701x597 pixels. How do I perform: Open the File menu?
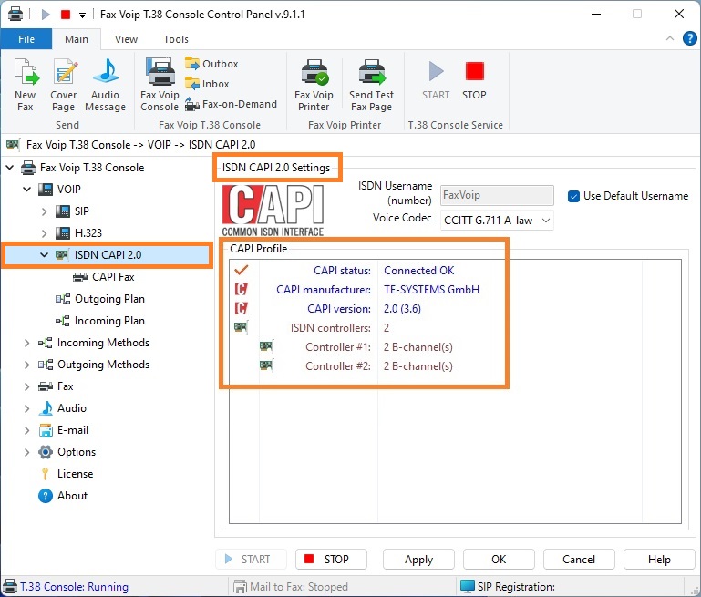click(x=26, y=39)
